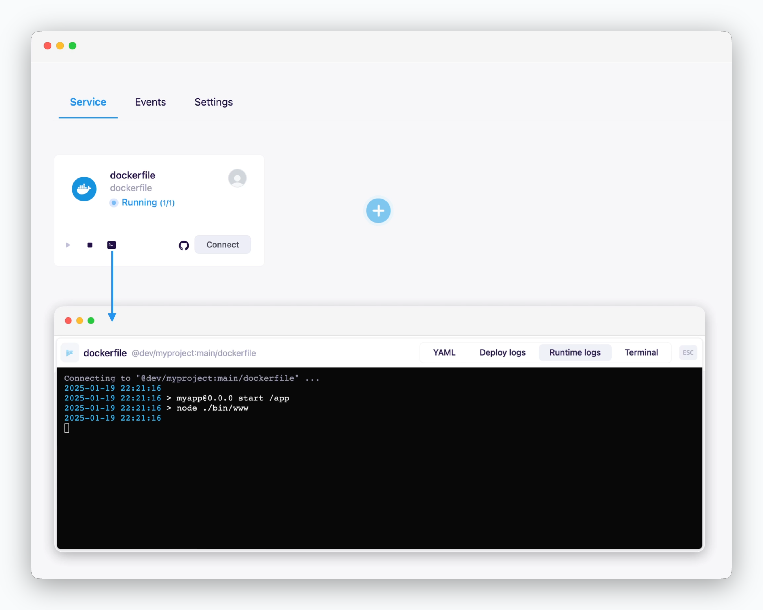Click the flag icon beside dockerfile title
Viewport: 763px width, 610px height.
pyautogui.click(x=70, y=353)
